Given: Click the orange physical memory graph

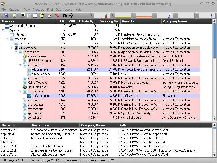Looking at the screenshot, I should tap(144, 16).
